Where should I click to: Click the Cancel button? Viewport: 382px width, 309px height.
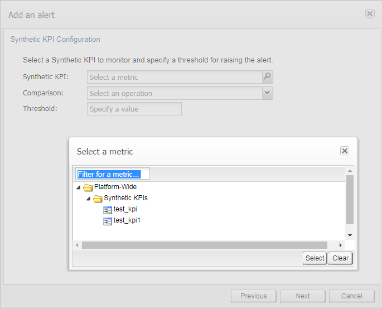tap(351, 296)
